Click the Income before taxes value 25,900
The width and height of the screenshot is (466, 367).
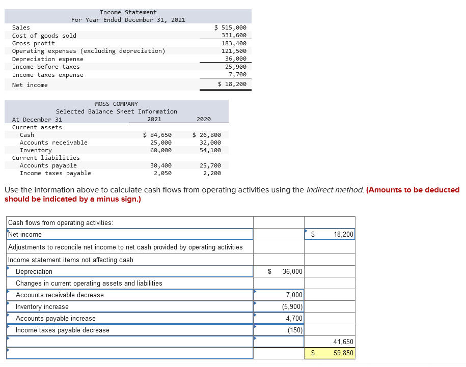coord(236,67)
